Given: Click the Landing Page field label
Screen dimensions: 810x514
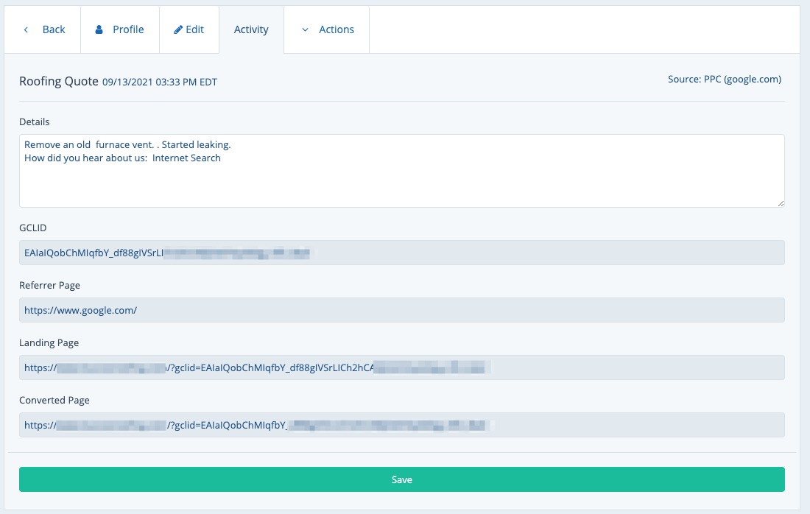Looking at the screenshot, I should pyautogui.click(x=49, y=342).
